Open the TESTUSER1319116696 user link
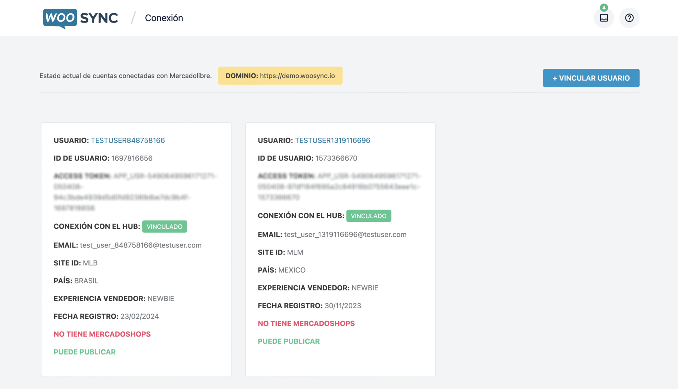The height and width of the screenshot is (389, 678). click(332, 140)
